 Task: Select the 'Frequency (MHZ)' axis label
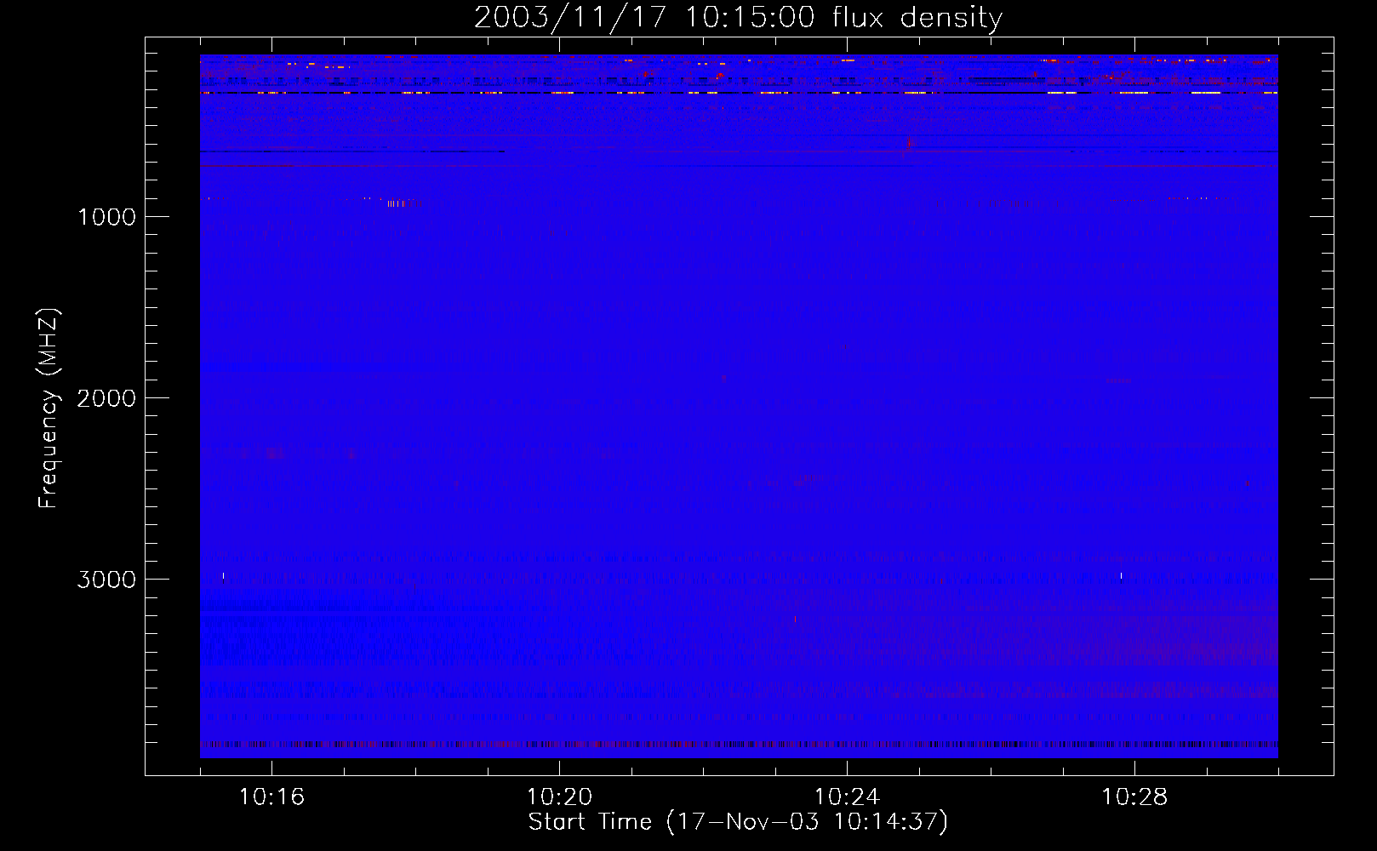(x=49, y=408)
